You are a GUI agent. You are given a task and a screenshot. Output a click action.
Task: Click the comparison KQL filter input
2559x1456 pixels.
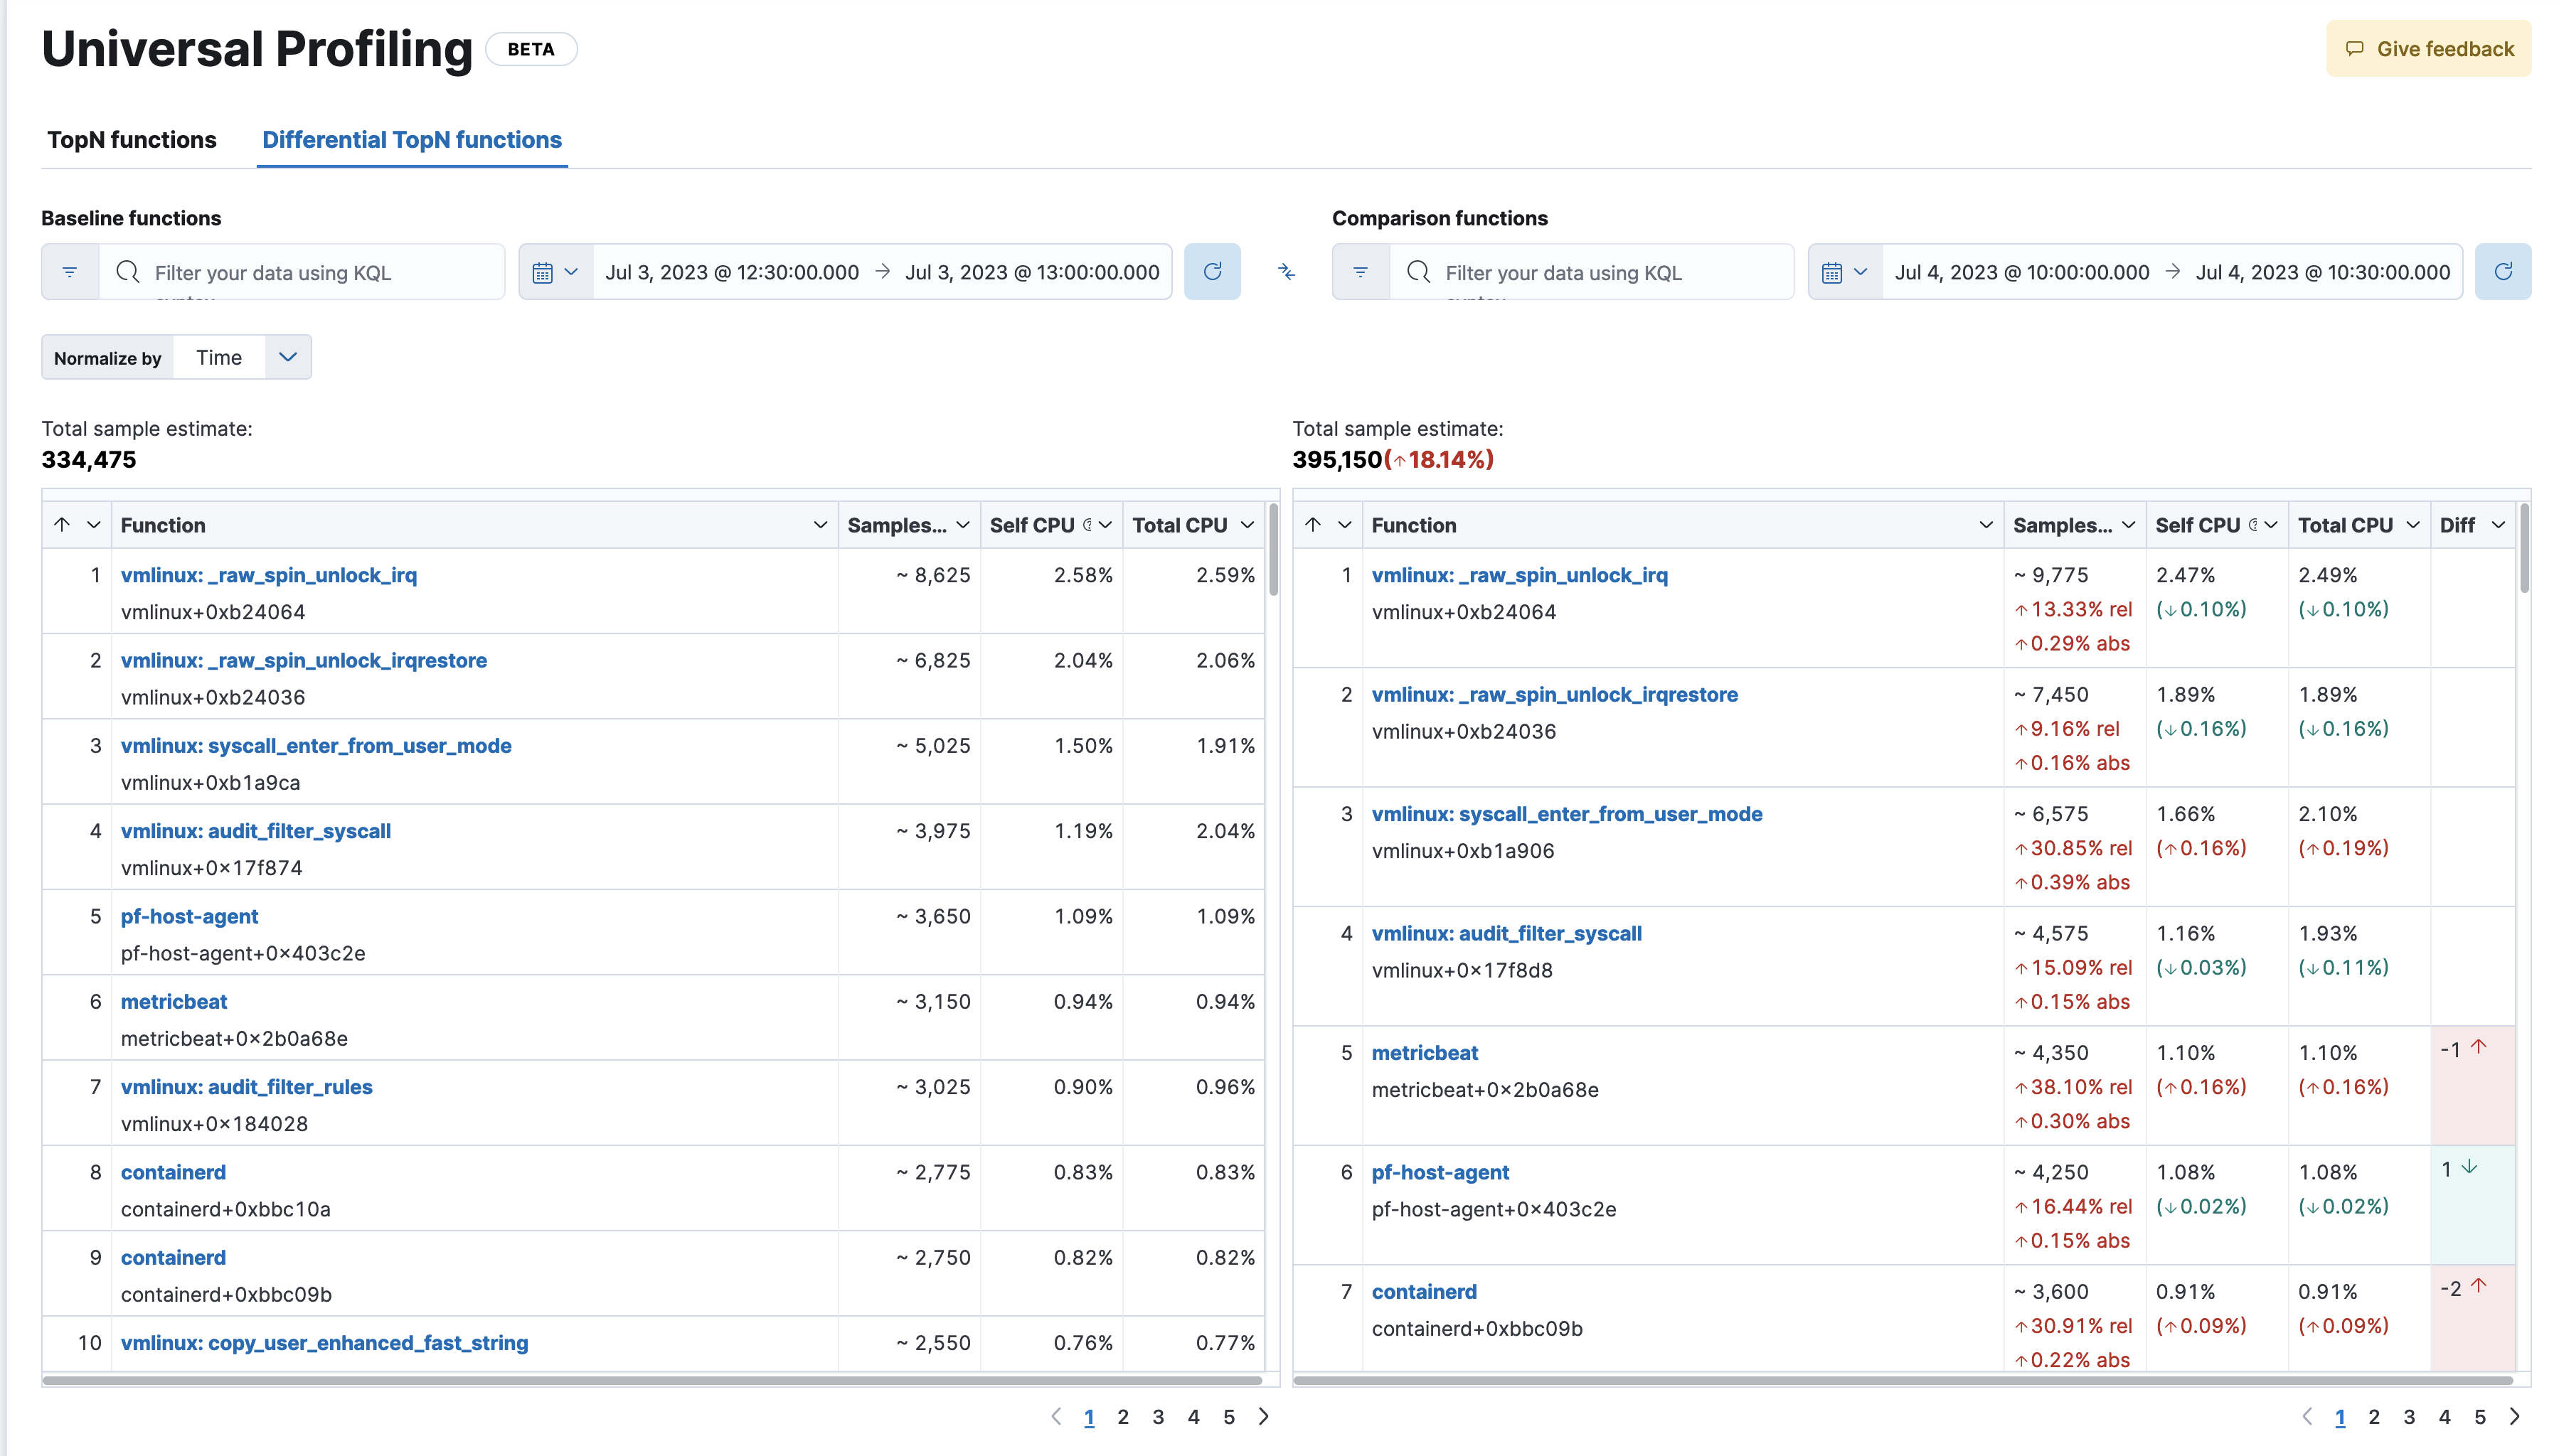tap(1592, 272)
